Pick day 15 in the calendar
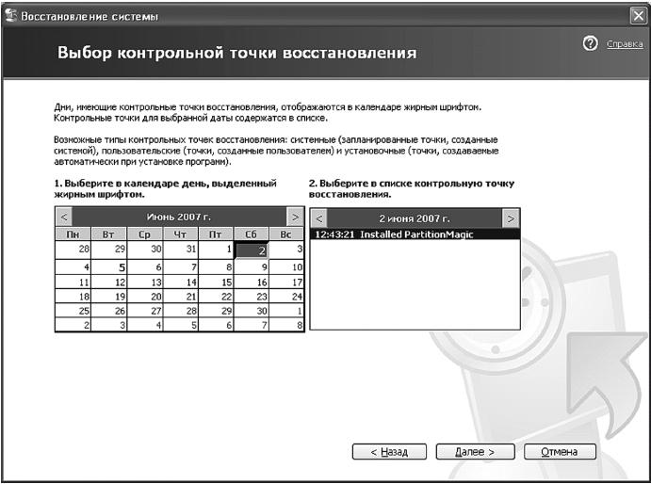 pos(216,282)
